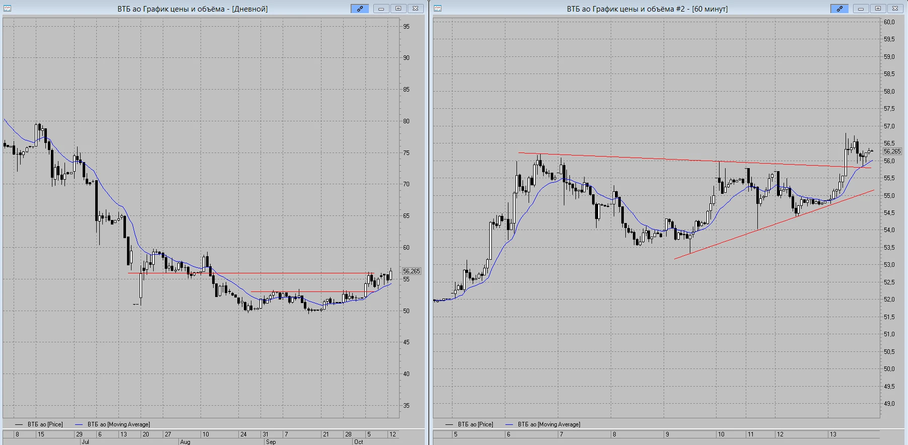This screenshot has height=445, width=908.
Task: Click the 49,0 level on the 60-minute price axis
Action: point(889,404)
